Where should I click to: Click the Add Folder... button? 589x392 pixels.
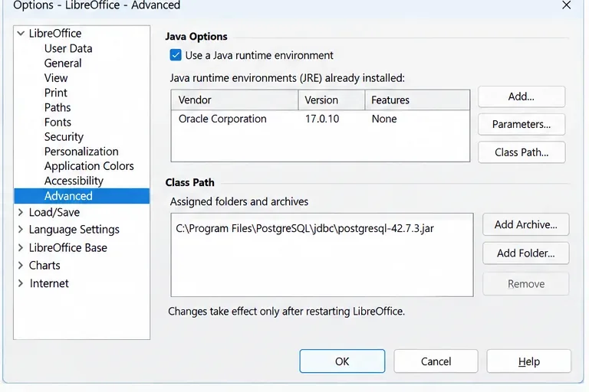[526, 253]
